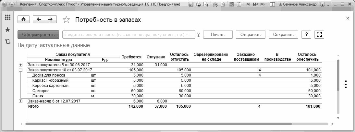The image size is (355, 132).
Task: Select Коробка картонная row
Action: [x=174, y=86]
